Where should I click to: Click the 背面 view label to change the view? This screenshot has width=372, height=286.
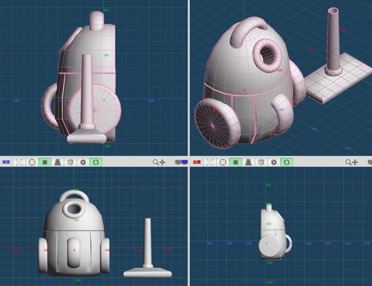(x=6, y=162)
